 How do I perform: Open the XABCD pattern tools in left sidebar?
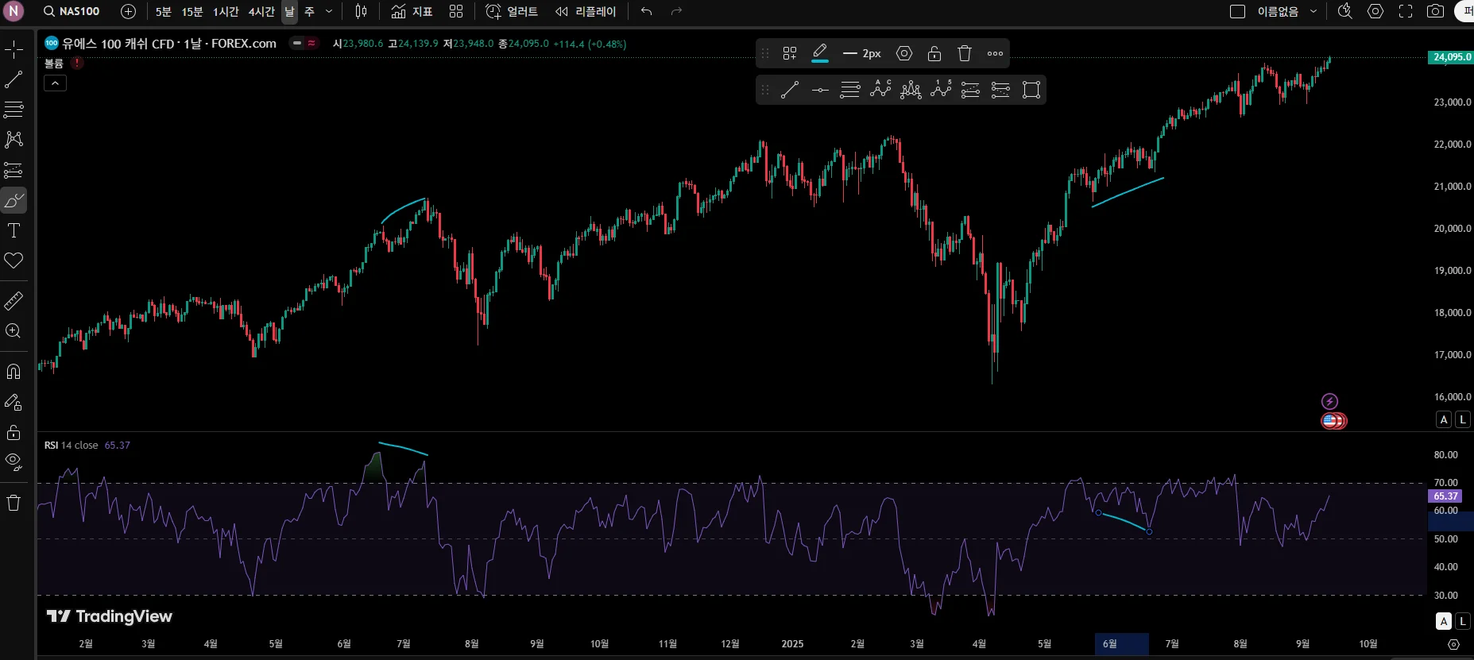click(x=14, y=140)
